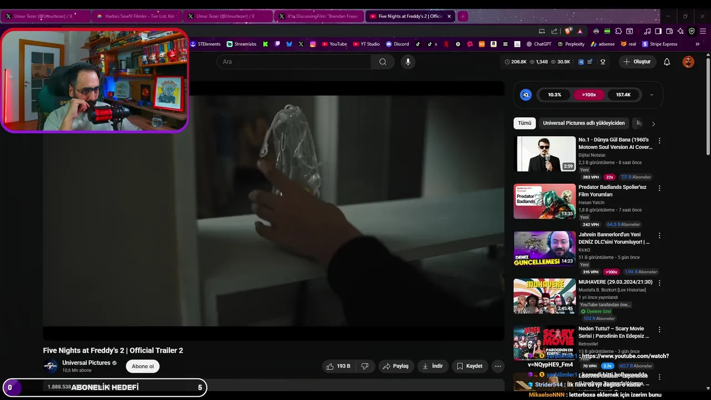
Task: Click the İndir download button
Action: click(433, 366)
